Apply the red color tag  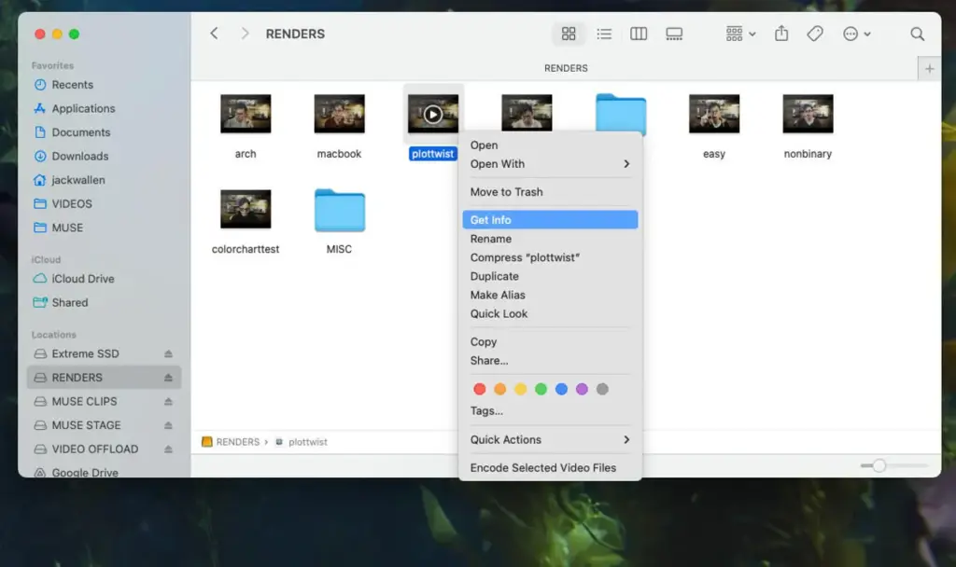coord(480,389)
